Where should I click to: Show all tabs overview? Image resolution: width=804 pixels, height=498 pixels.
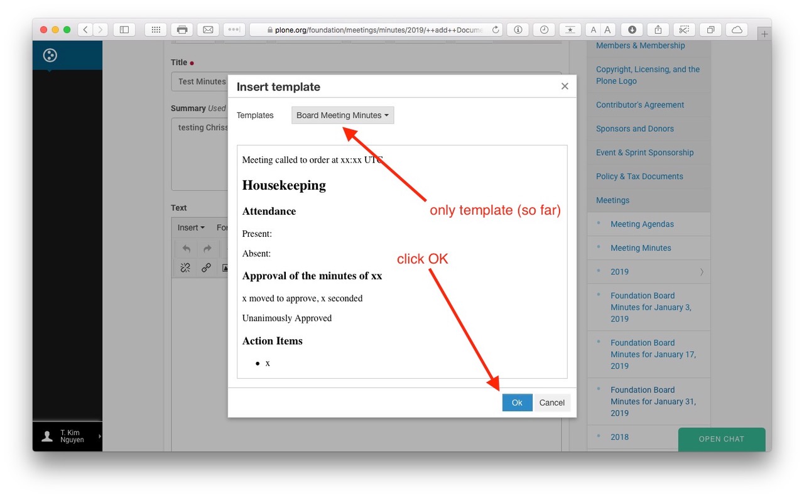710,30
